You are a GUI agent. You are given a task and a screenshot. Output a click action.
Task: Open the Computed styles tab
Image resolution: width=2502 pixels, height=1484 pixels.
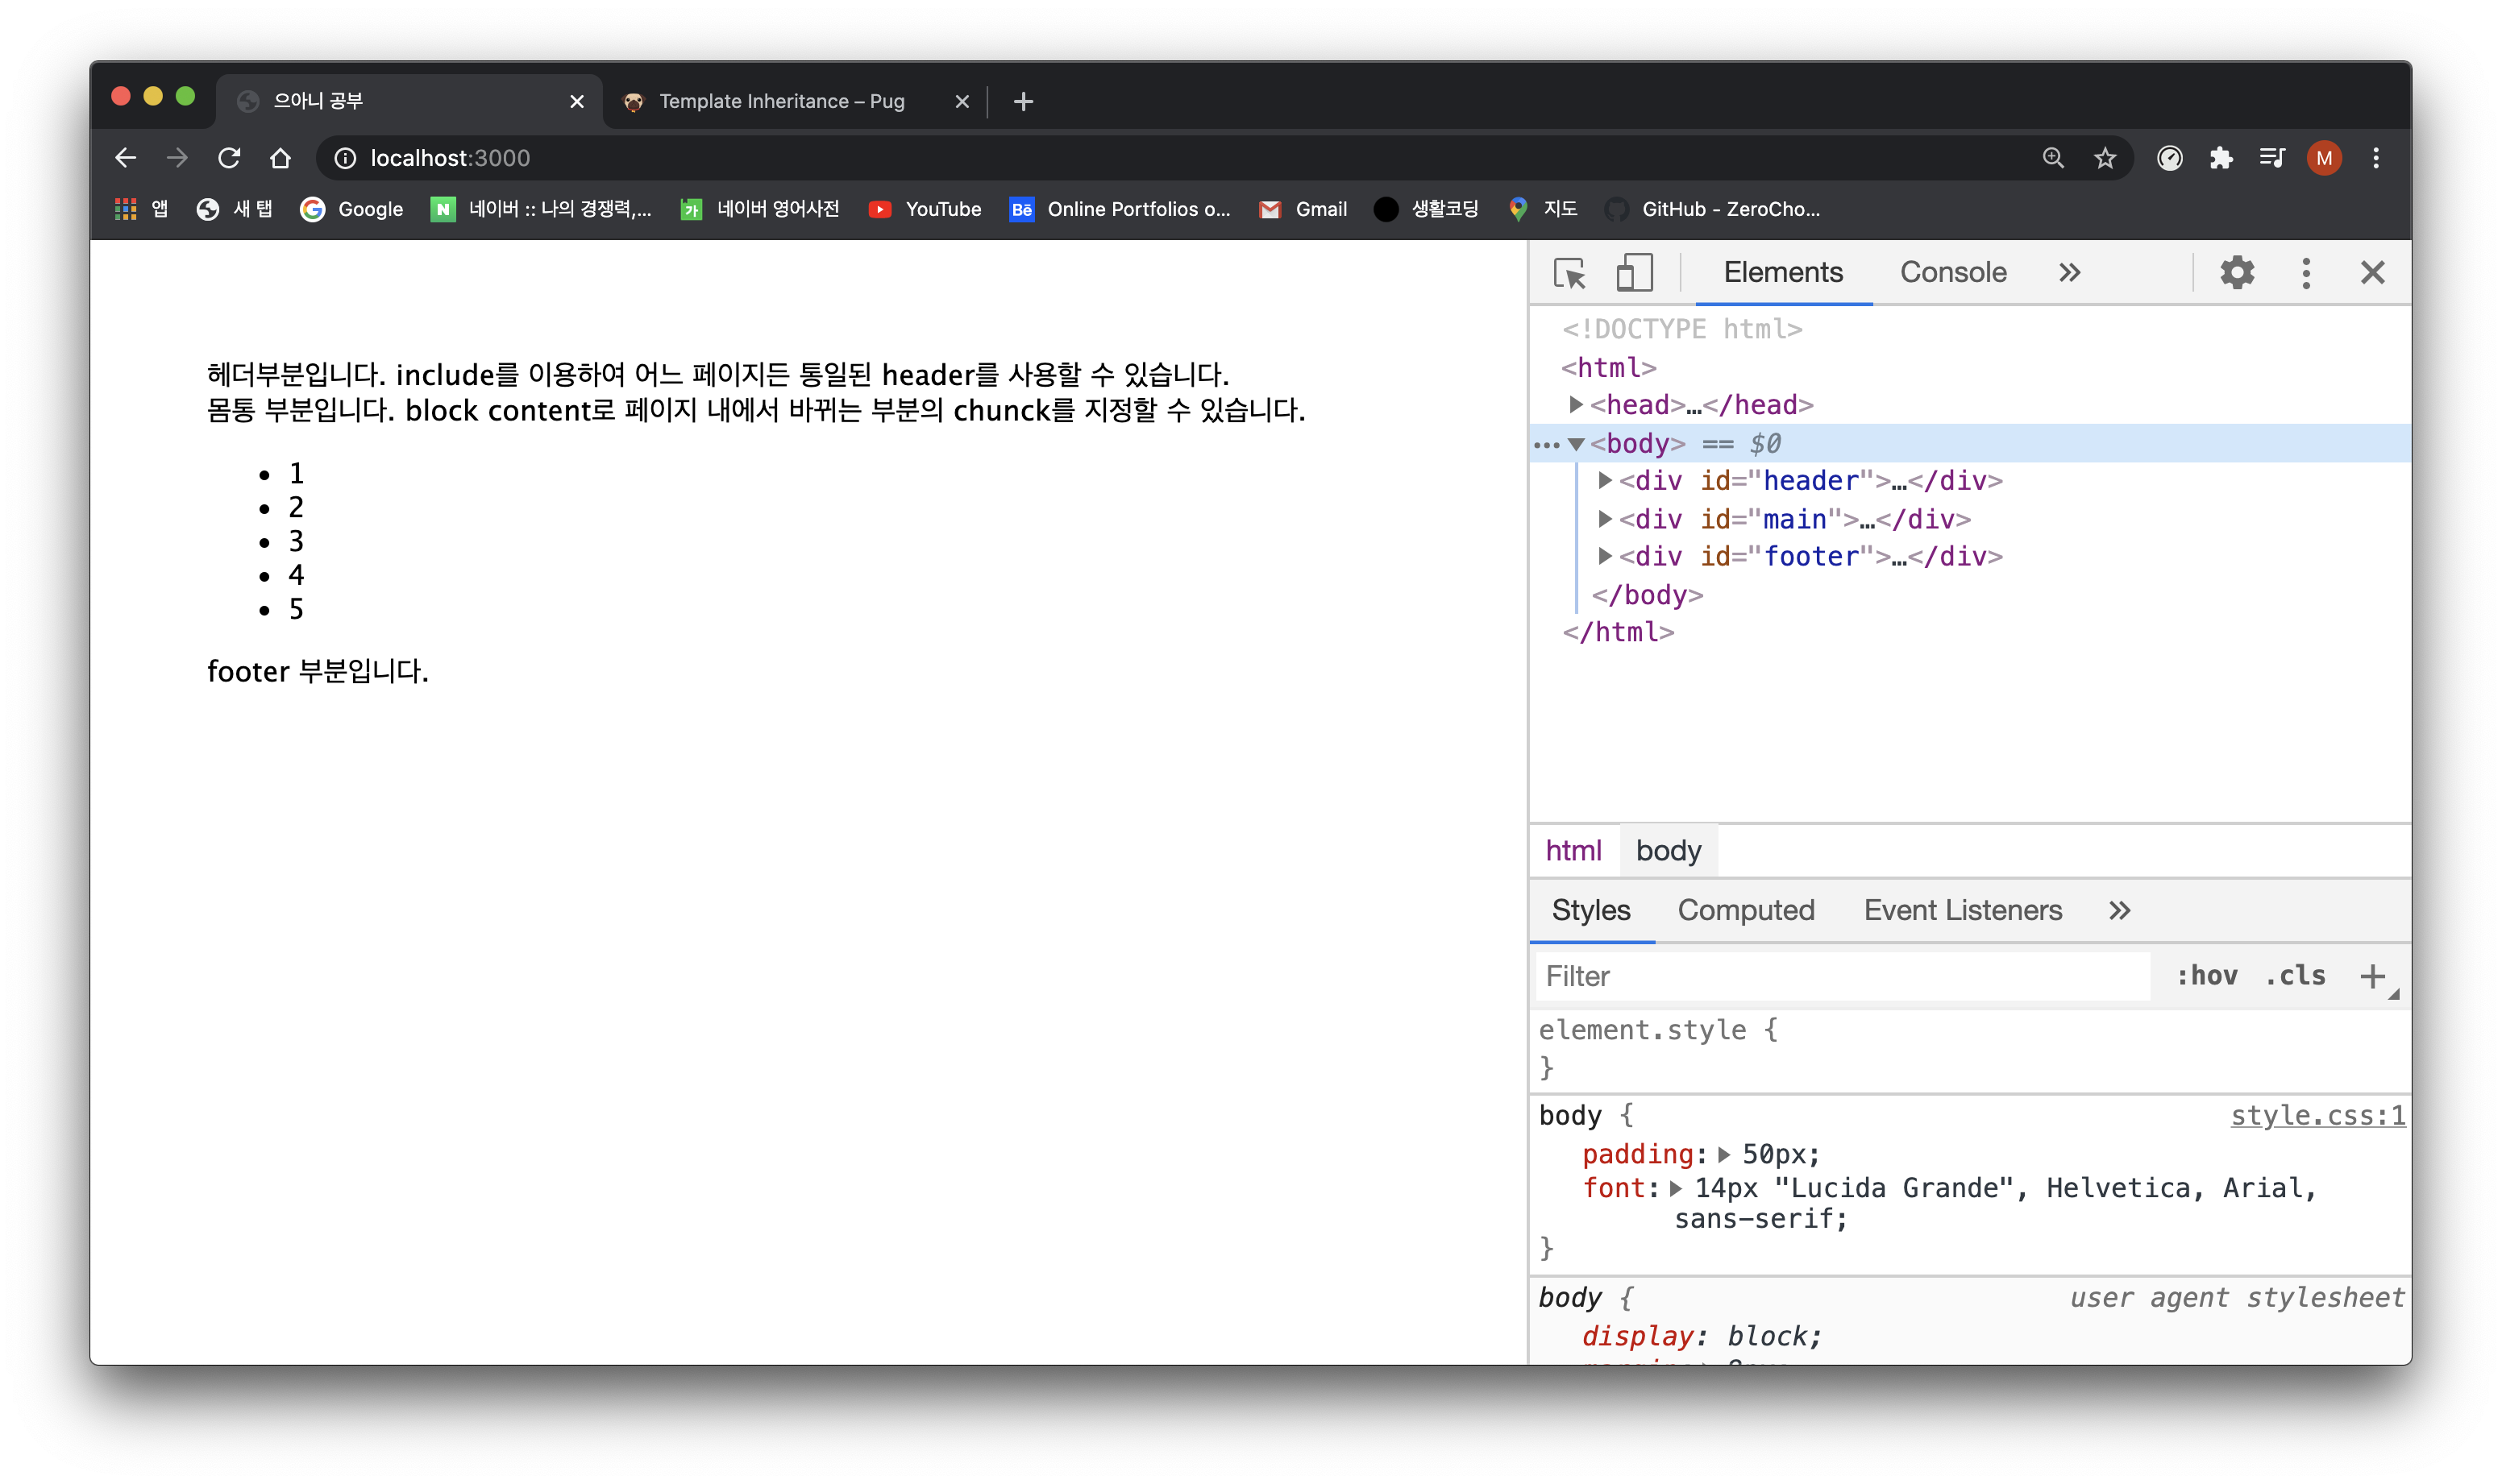coord(1746,910)
